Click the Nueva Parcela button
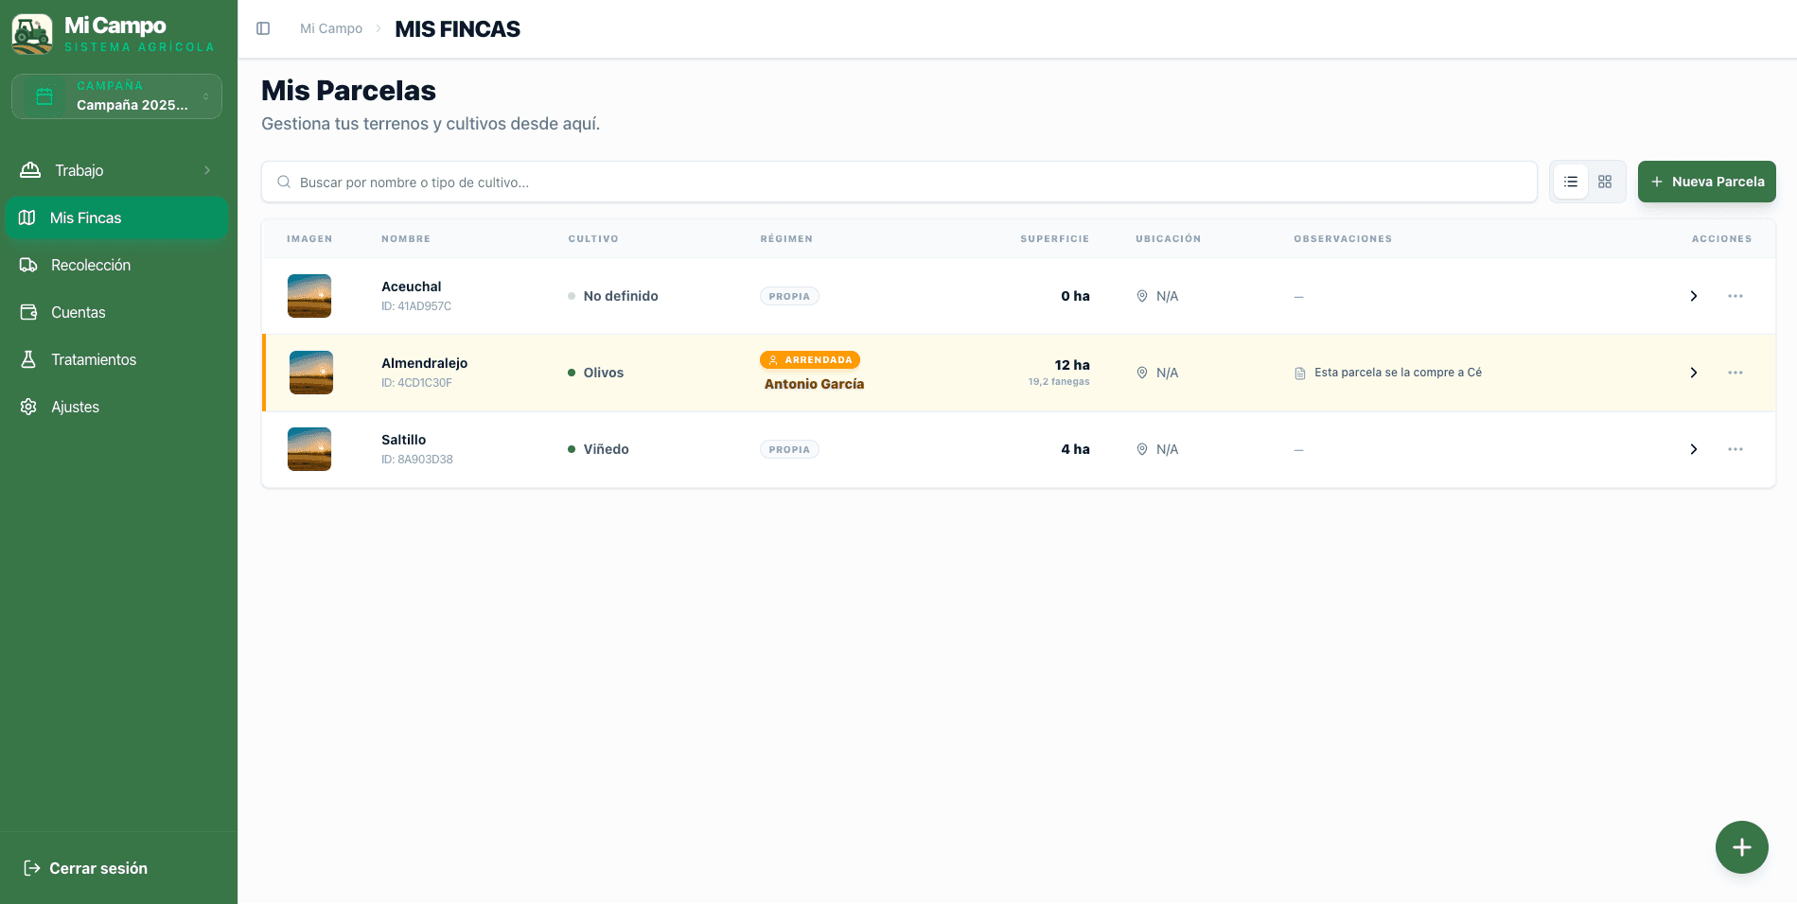Viewport: 1797px width, 904px height. (1706, 182)
